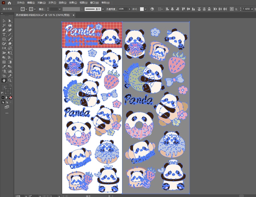Apply Gradient mode below fill swatches

click(x=7, y=98)
